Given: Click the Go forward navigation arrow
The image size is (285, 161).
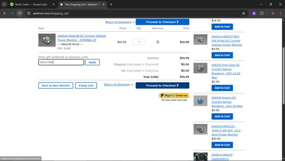Looking at the screenshot, I should (x=12, y=13).
